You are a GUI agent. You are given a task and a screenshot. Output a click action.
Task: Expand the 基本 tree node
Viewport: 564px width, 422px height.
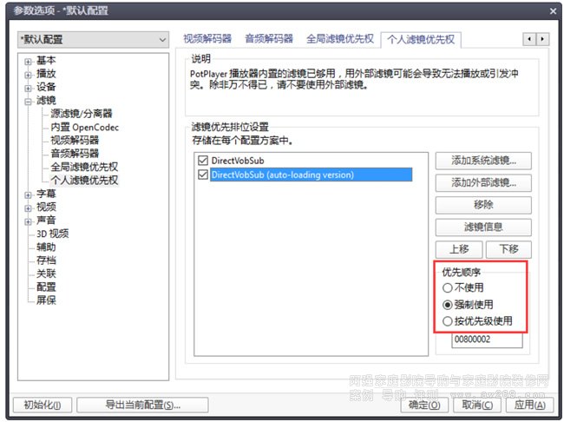(28, 62)
